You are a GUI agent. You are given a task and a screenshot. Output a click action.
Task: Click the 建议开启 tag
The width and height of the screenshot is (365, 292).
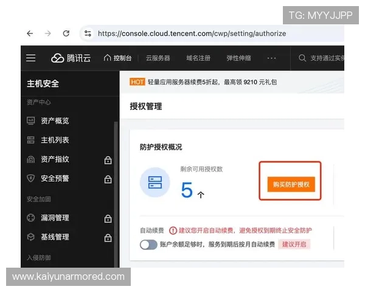(294, 245)
